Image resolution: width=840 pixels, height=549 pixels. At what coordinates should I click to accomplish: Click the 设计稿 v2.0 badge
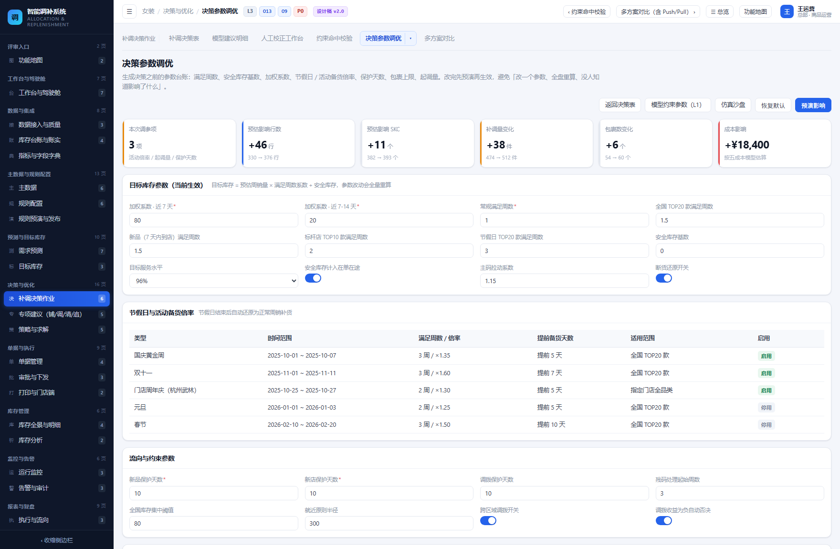coord(330,11)
